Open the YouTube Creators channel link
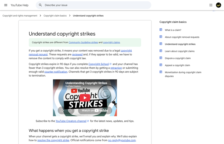224x144 pixels. (71, 121)
